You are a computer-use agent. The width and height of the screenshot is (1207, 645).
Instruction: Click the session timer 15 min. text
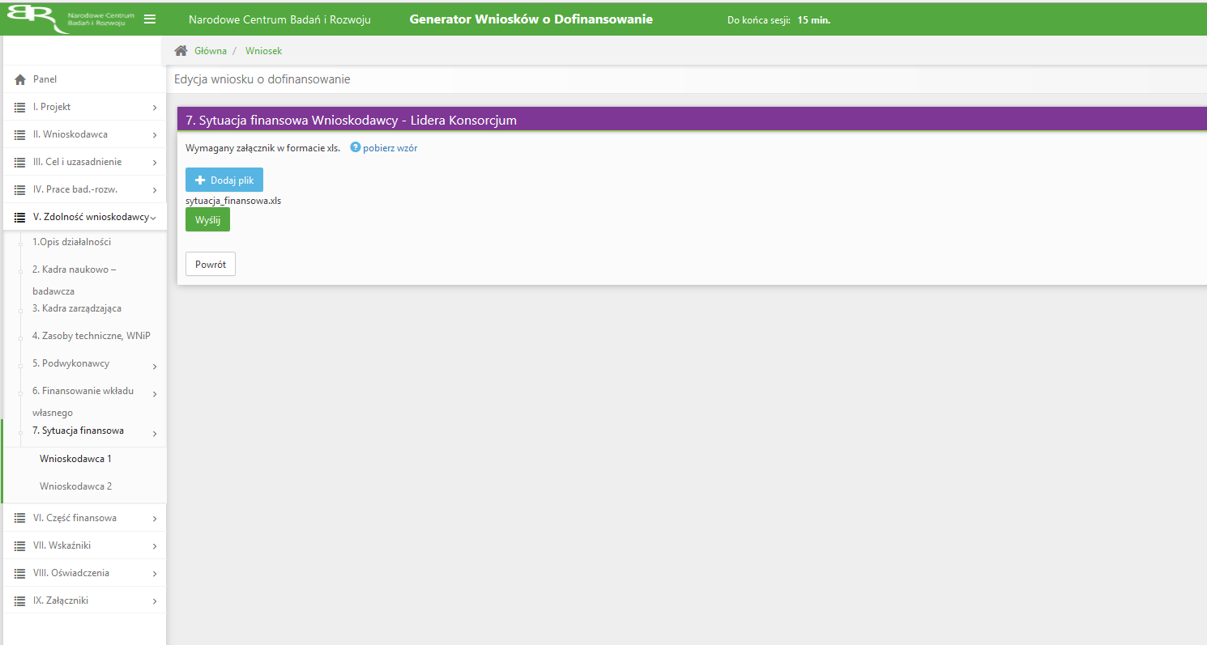814,20
